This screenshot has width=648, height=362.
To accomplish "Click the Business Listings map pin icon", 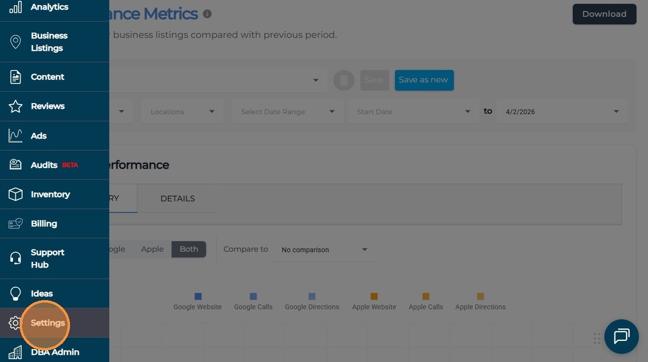I will click(15, 42).
